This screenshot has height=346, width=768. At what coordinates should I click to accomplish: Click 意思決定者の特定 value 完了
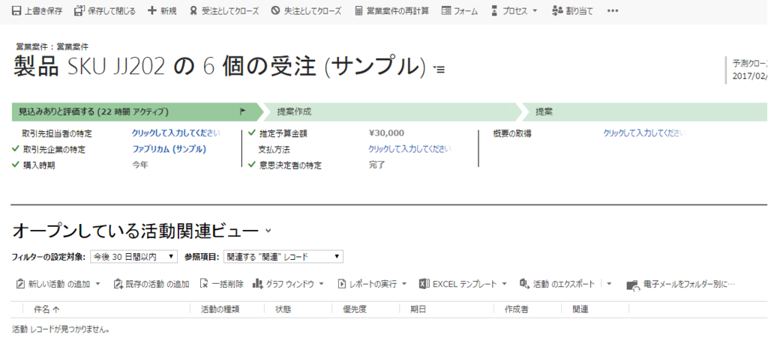[x=376, y=166]
